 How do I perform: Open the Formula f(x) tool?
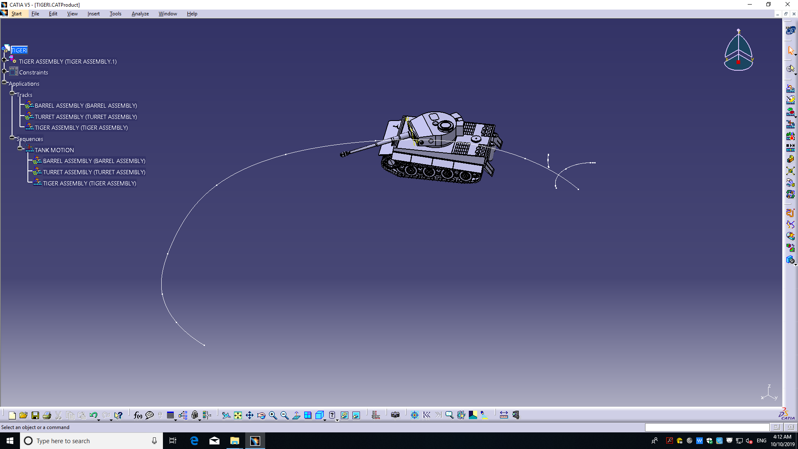138,415
